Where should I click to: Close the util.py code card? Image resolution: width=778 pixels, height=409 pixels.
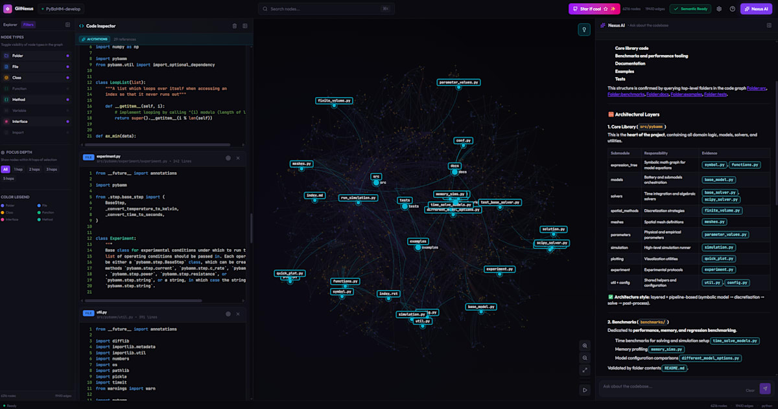[238, 314]
